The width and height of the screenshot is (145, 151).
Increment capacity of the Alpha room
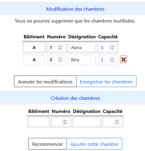point(112,46)
